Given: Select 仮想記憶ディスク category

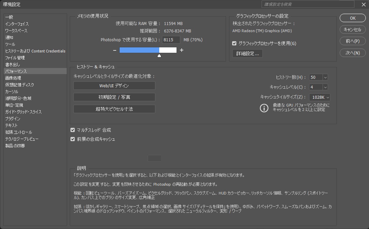Looking at the screenshot, I should point(35,85).
